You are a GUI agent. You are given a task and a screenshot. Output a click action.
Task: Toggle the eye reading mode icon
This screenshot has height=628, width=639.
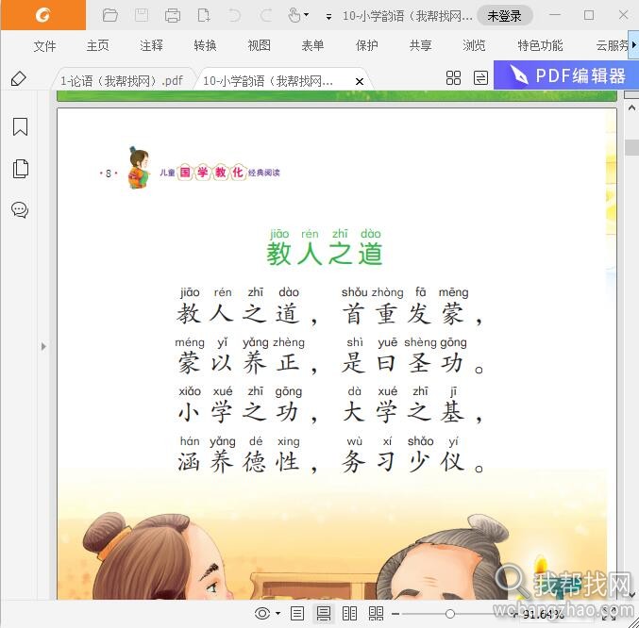(262, 613)
